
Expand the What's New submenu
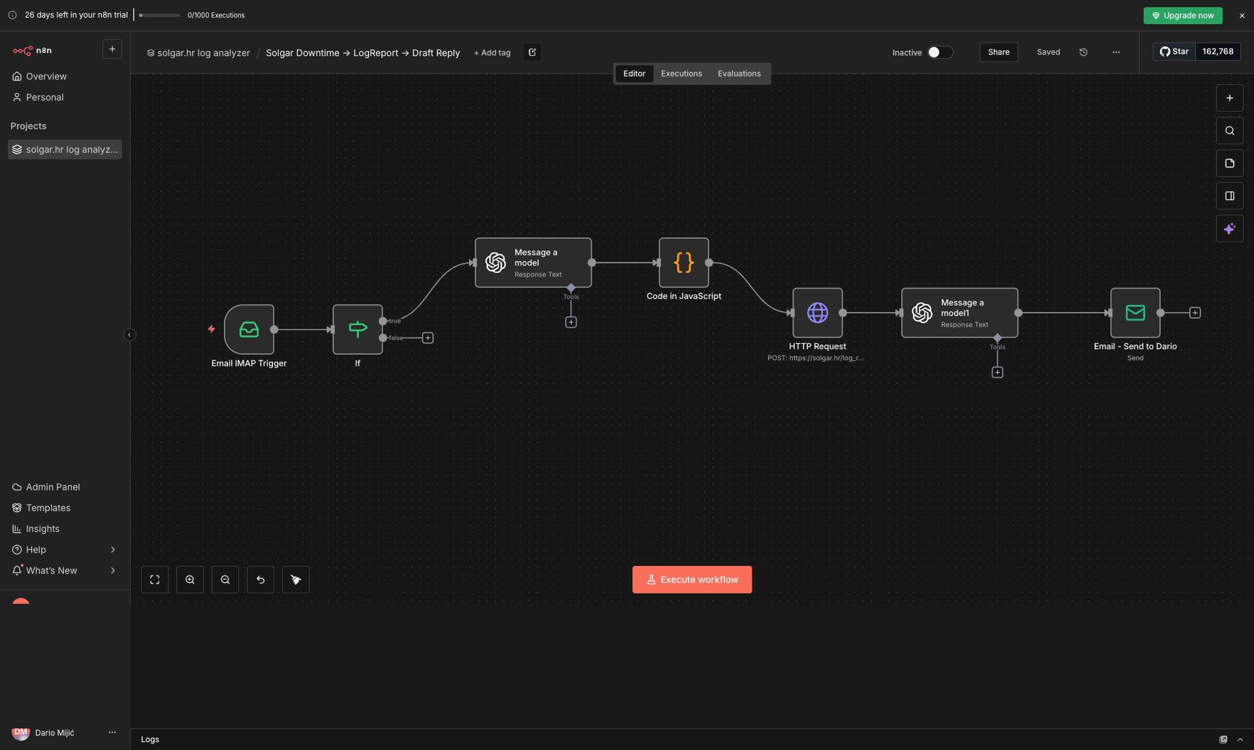point(65,570)
